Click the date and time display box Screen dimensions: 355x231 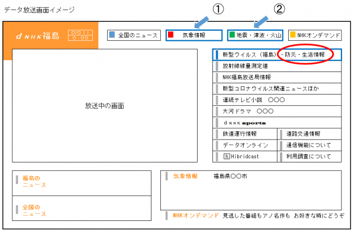pos(80,35)
